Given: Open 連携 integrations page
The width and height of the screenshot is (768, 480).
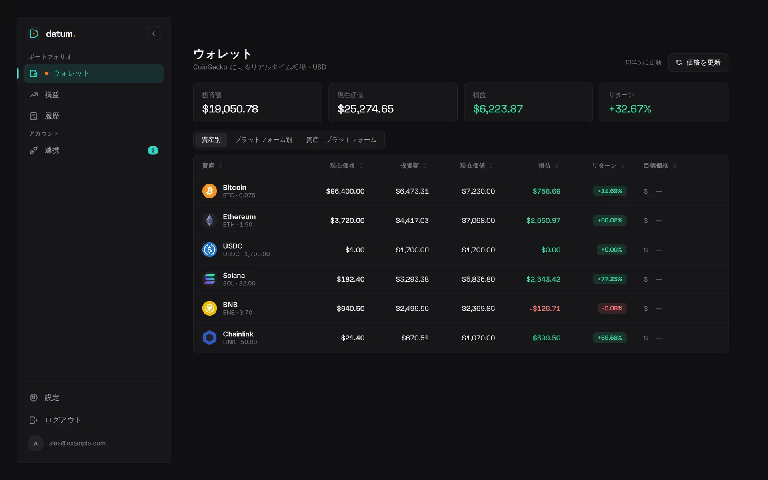Looking at the screenshot, I should click(x=94, y=150).
